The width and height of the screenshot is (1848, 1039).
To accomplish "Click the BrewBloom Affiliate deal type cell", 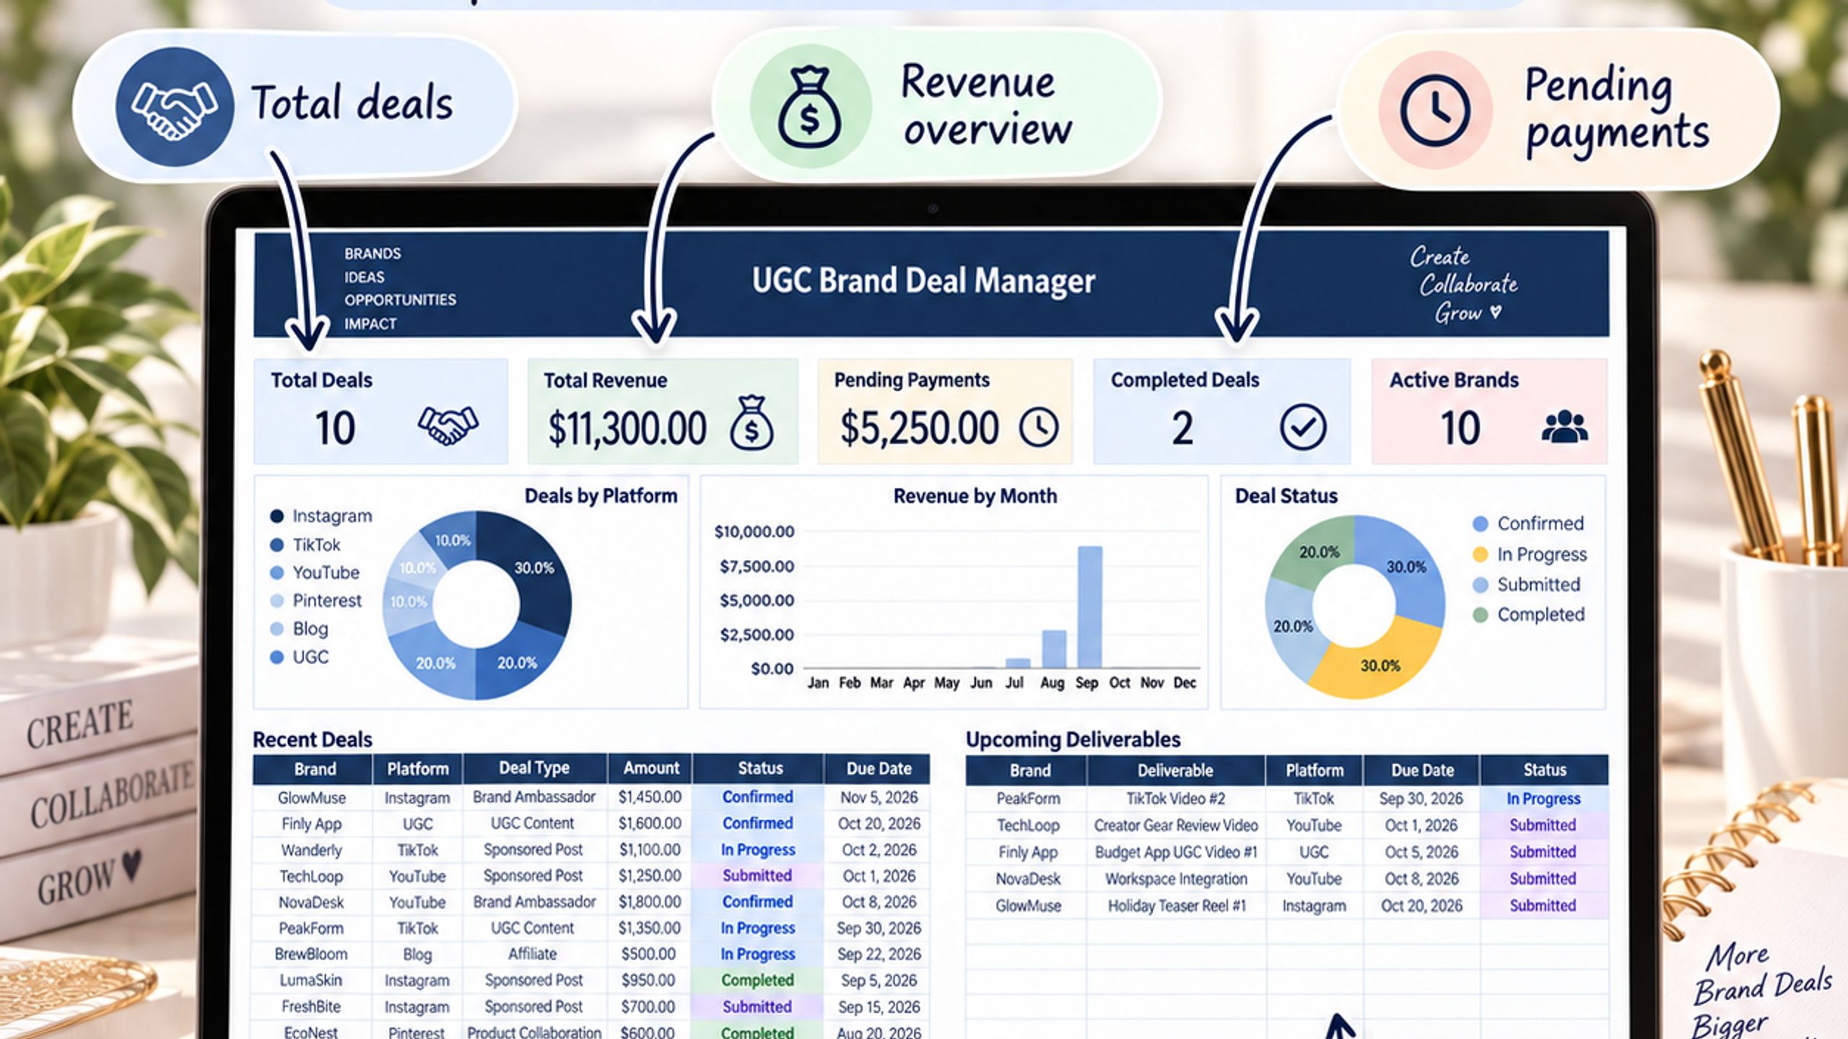I will [533, 954].
